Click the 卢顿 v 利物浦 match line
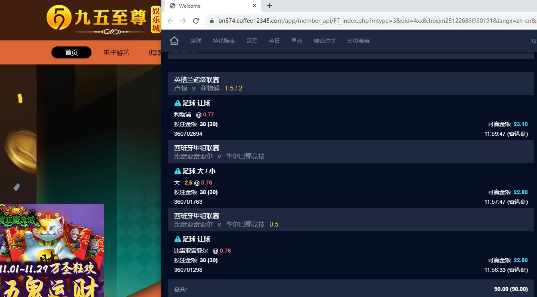Viewport: 537px width, 297px height. click(x=197, y=88)
